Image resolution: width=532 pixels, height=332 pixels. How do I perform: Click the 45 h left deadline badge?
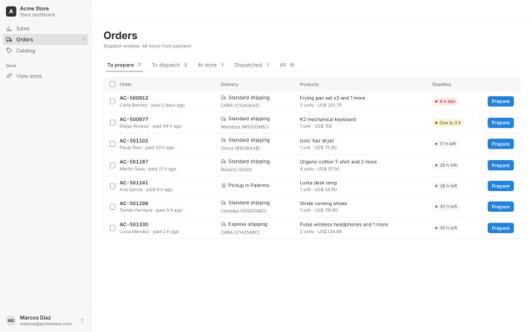coord(446,228)
